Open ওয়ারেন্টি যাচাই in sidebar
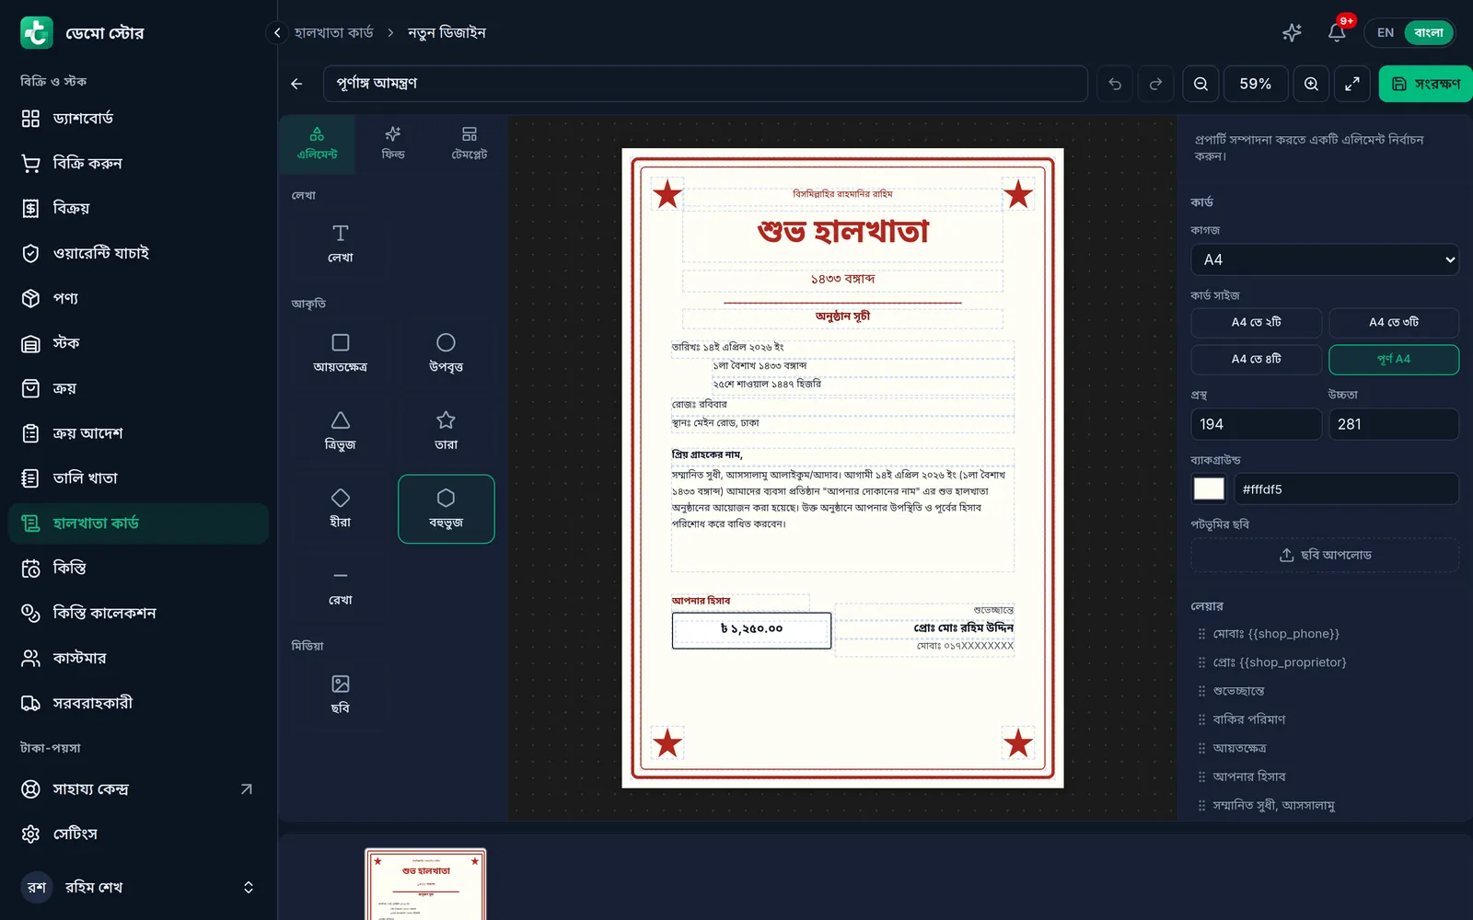This screenshot has height=920, width=1473. pyautogui.click(x=138, y=253)
